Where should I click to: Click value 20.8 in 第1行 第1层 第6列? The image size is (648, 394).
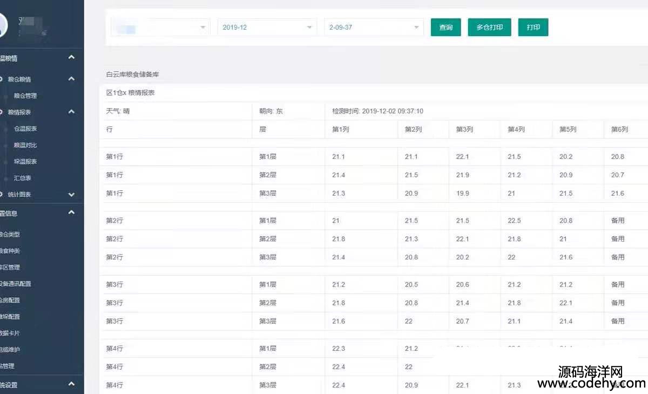click(618, 157)
